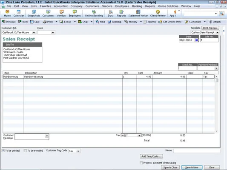Viewport: 227px width, 170px height.
Task: Run the Spelling check
Action: click(x=115, y=22)
